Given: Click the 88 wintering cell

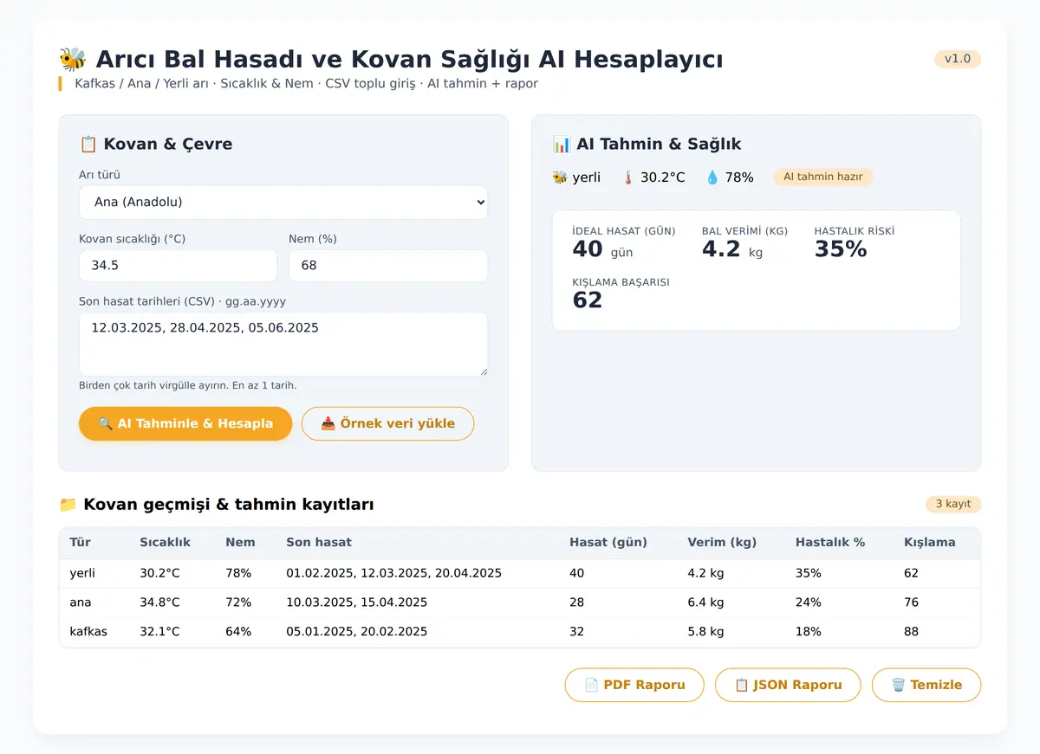Looking at the screenshot, I should tap(911, 632).
